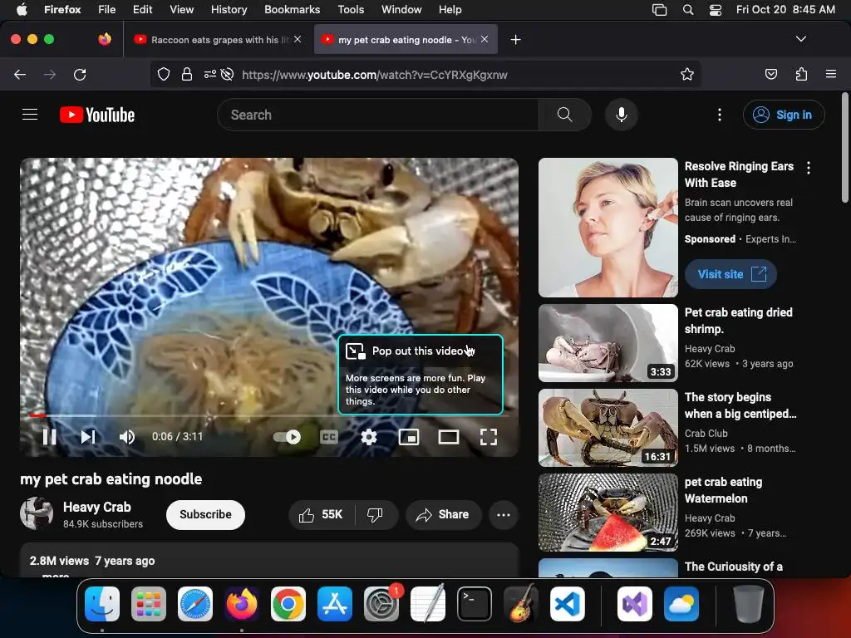Screen dimensions: 851x638
Task: Click the Firefox View icon in the tab bar
Action: click(105, 39)
